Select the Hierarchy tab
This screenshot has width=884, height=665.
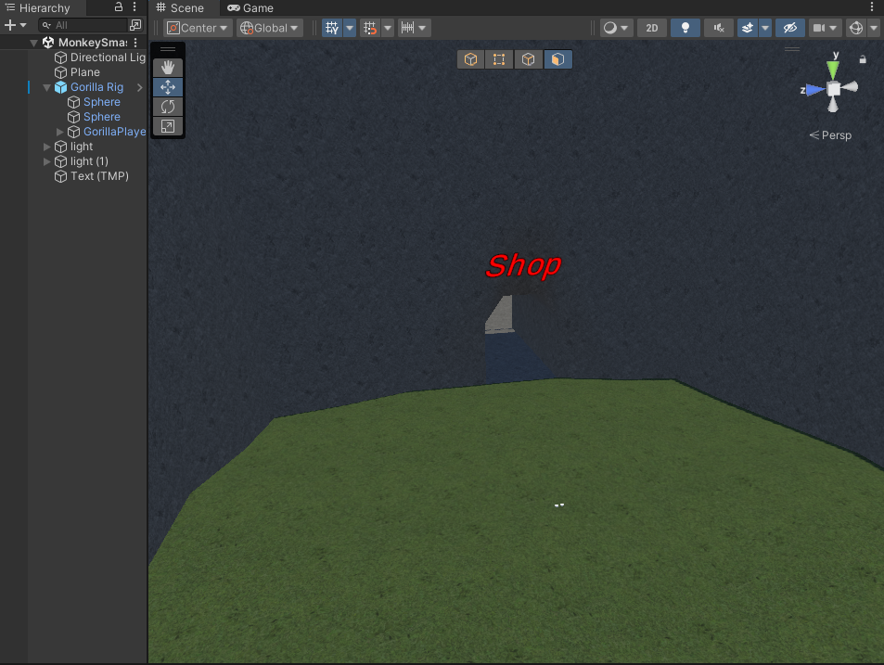[x=37, y=8]
